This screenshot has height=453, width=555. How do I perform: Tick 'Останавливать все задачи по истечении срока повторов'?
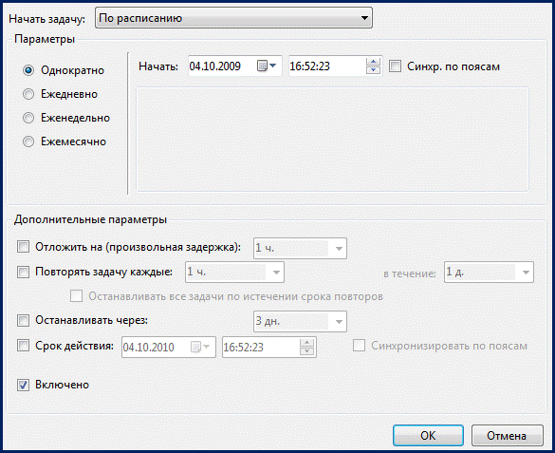tap(77, 296)
